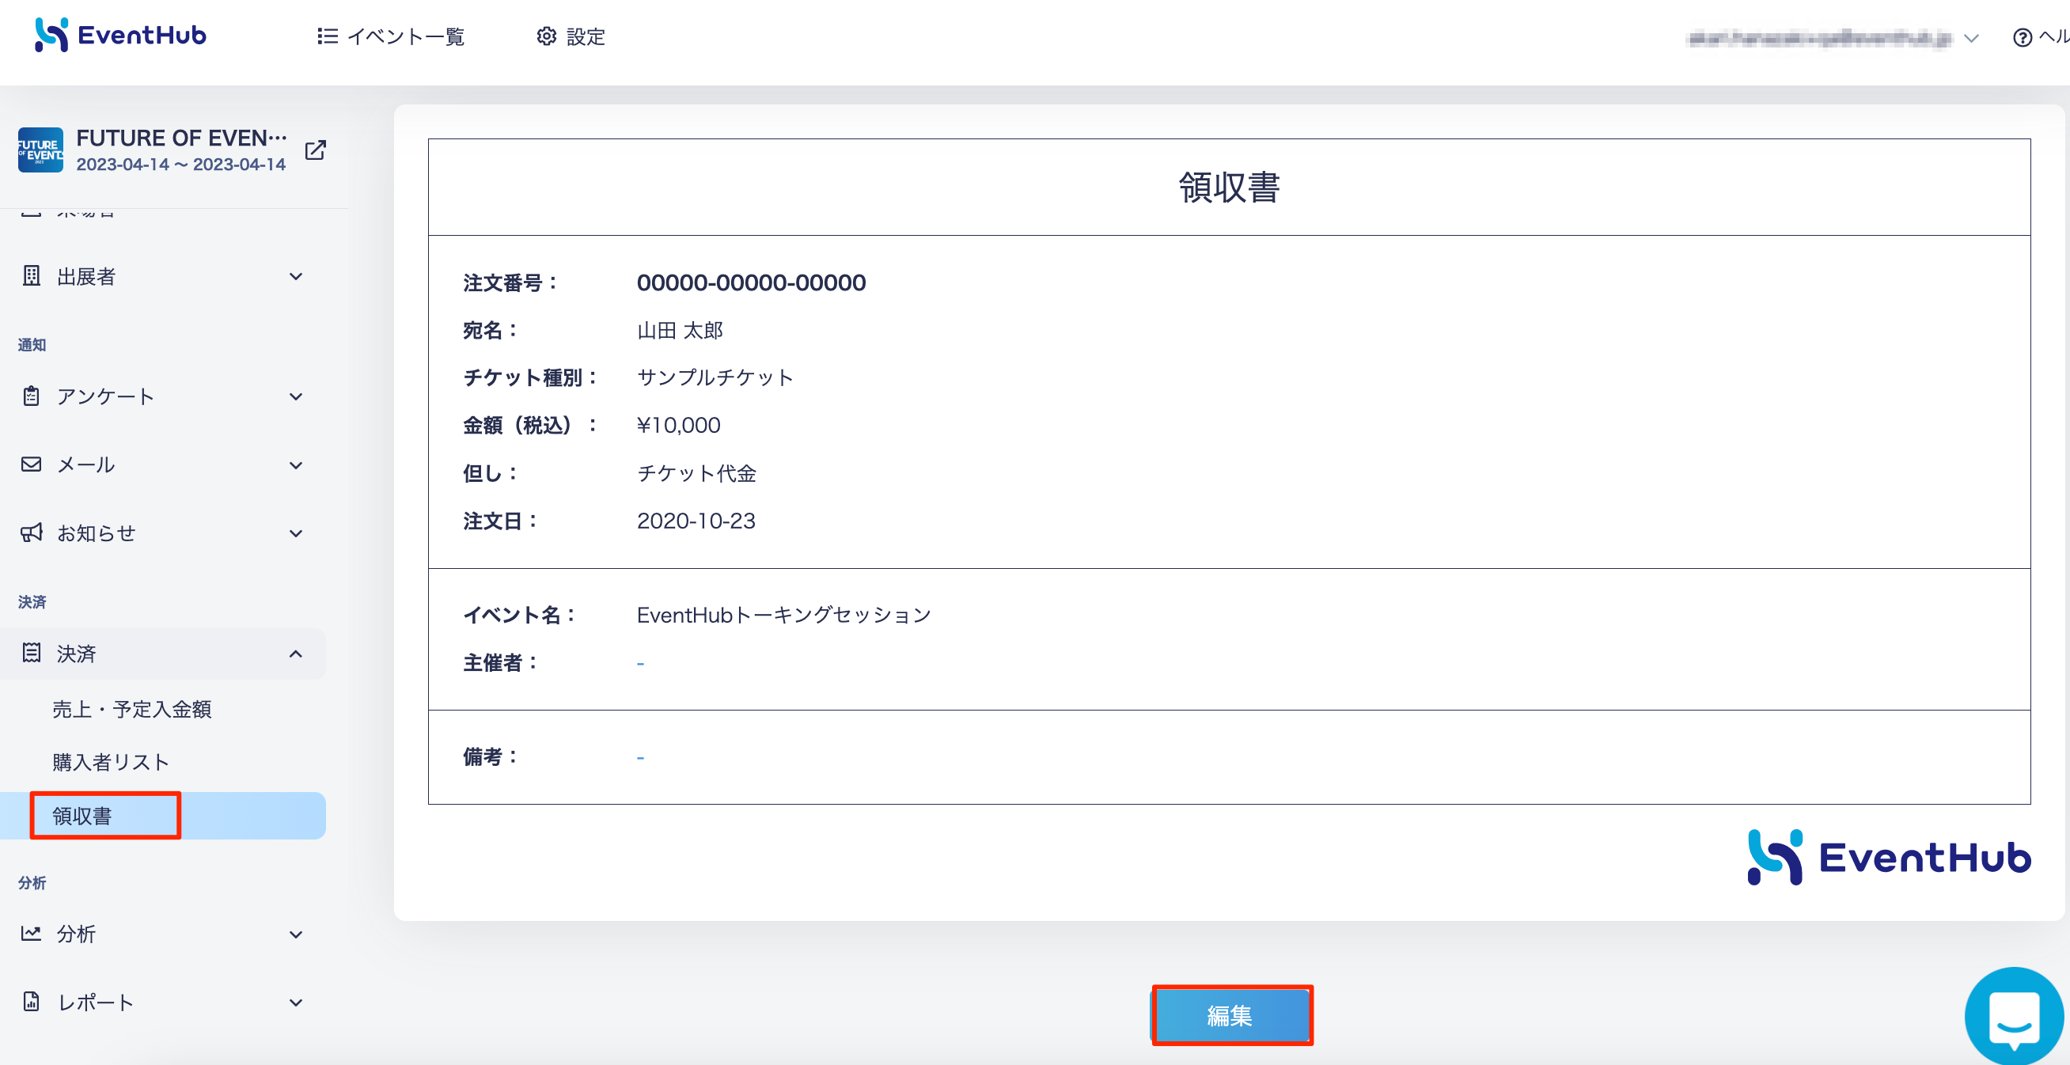This screenshot has height=1065, width=2070.
Task: Expand the 出展者 section chevron
Action: (296, 276)
